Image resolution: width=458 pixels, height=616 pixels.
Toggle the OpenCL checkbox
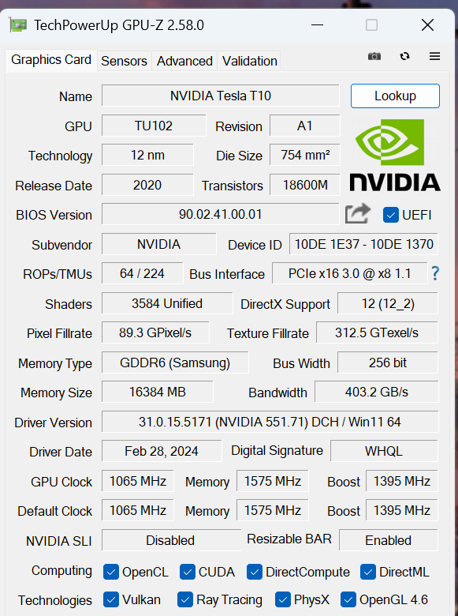pyautogui.click(x=111, y=572)
